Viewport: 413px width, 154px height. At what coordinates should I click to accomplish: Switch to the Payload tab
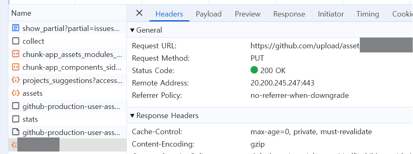point(209,14)
